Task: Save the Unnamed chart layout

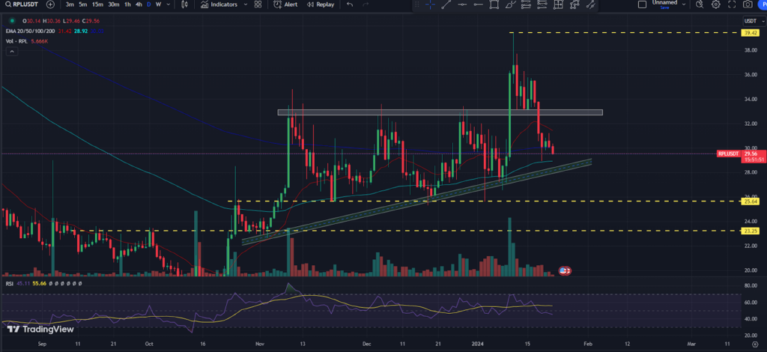Action: tap(665, 7)
